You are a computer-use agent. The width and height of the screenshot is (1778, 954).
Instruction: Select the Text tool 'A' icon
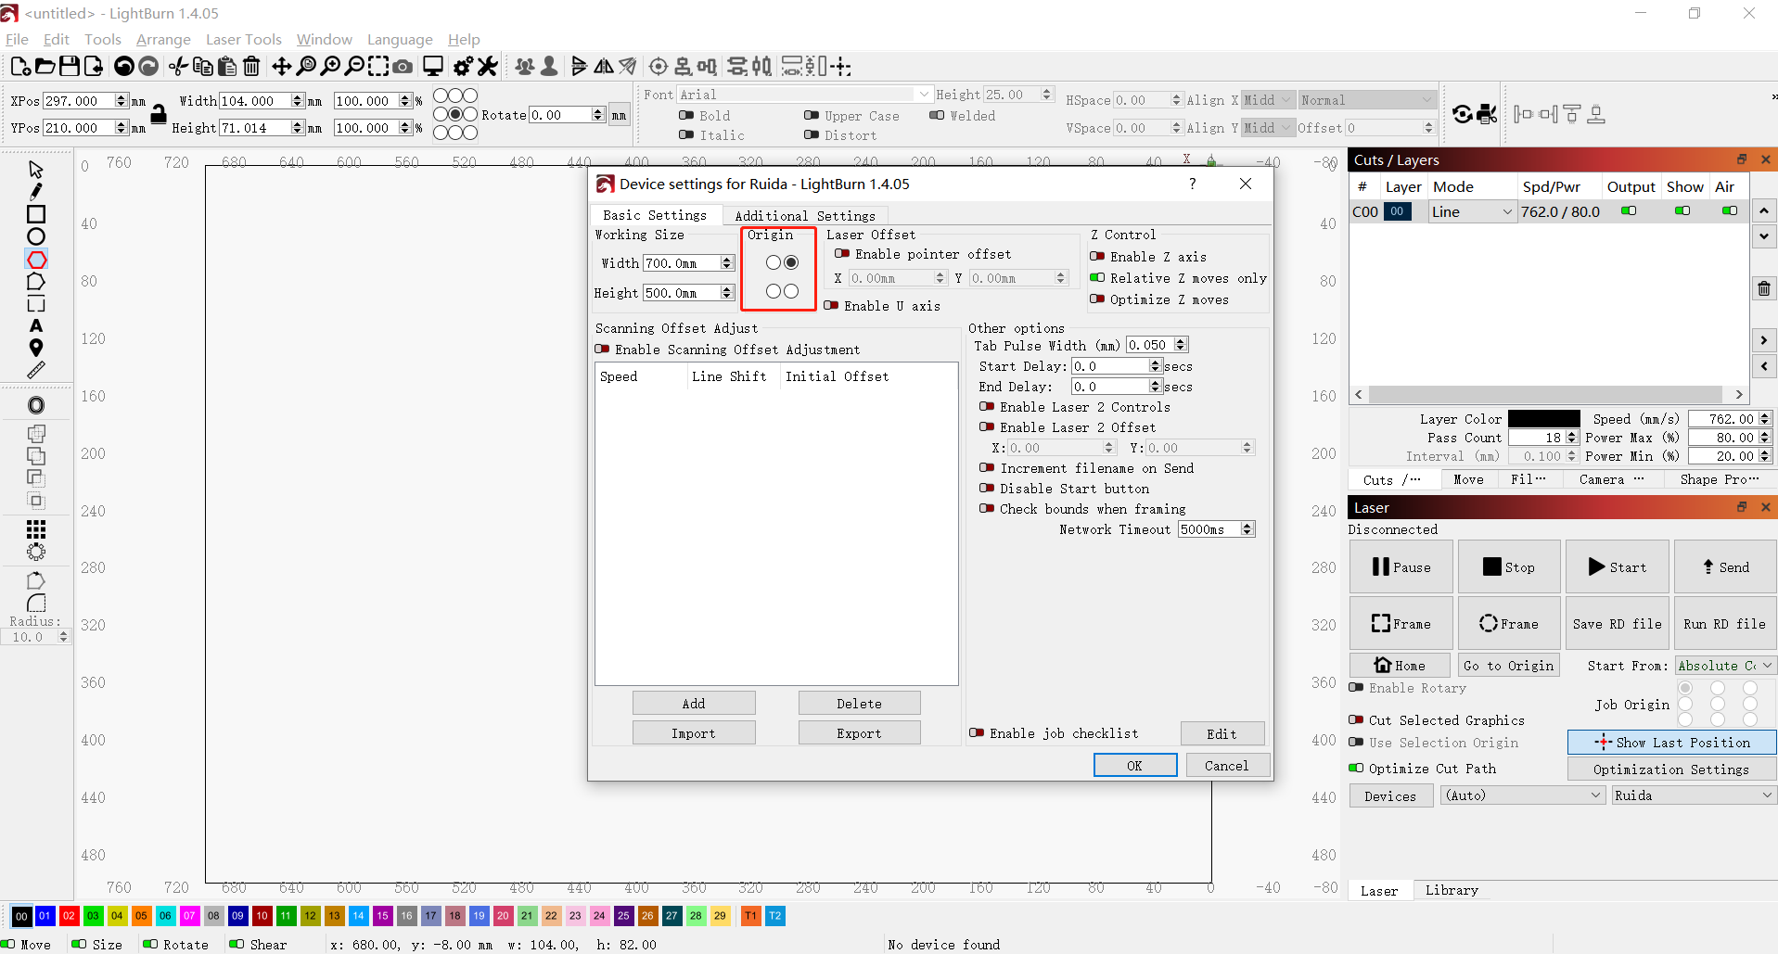coord(36,325)
